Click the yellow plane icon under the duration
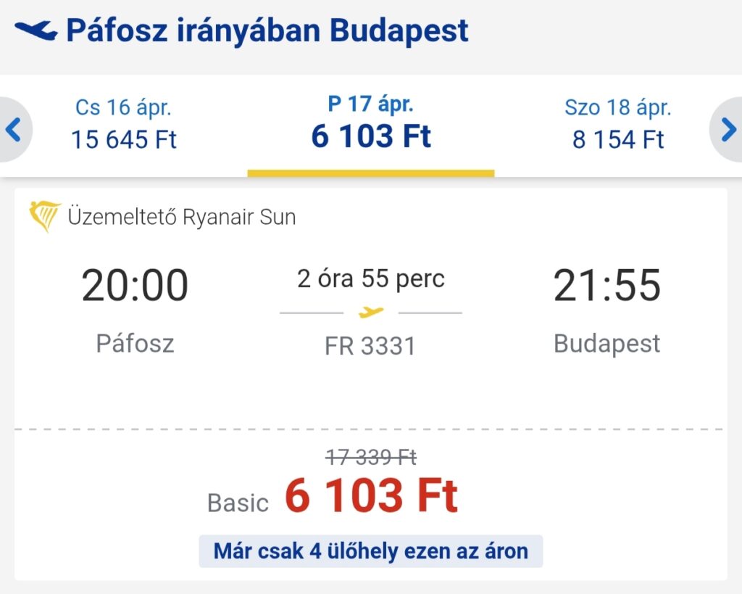This screenshot has width=742, height=594. (371, 313)
